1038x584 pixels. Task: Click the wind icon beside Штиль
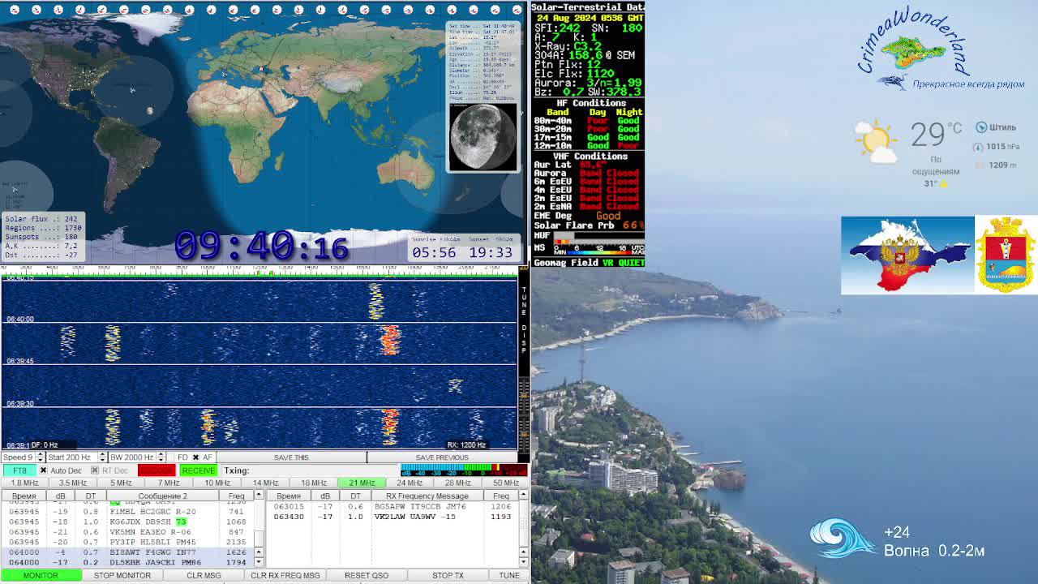981,127
